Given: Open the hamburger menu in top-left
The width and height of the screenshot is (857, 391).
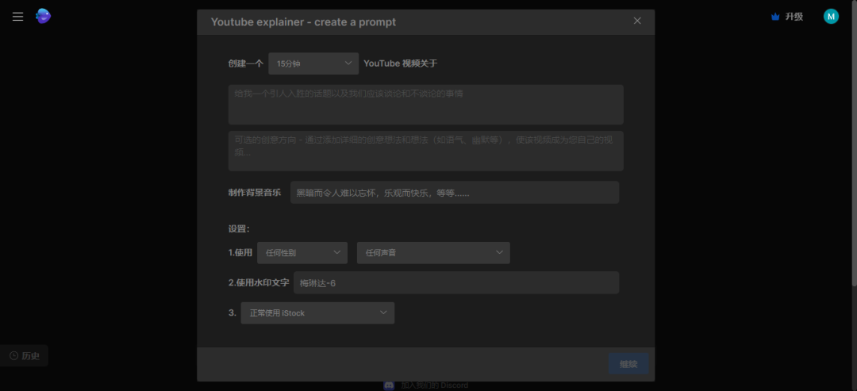Looking at the screenshot, I should coord(17,17).
